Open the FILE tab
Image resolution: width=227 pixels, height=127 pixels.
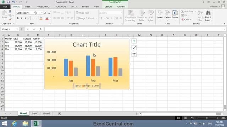(5, 7)
